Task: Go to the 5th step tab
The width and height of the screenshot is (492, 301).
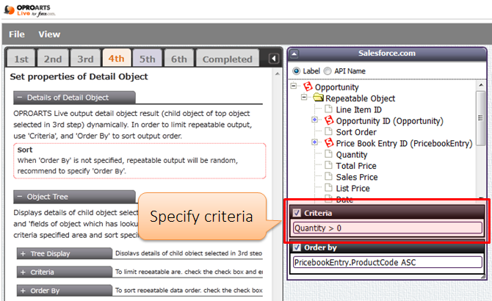Action: click(147, 58)
